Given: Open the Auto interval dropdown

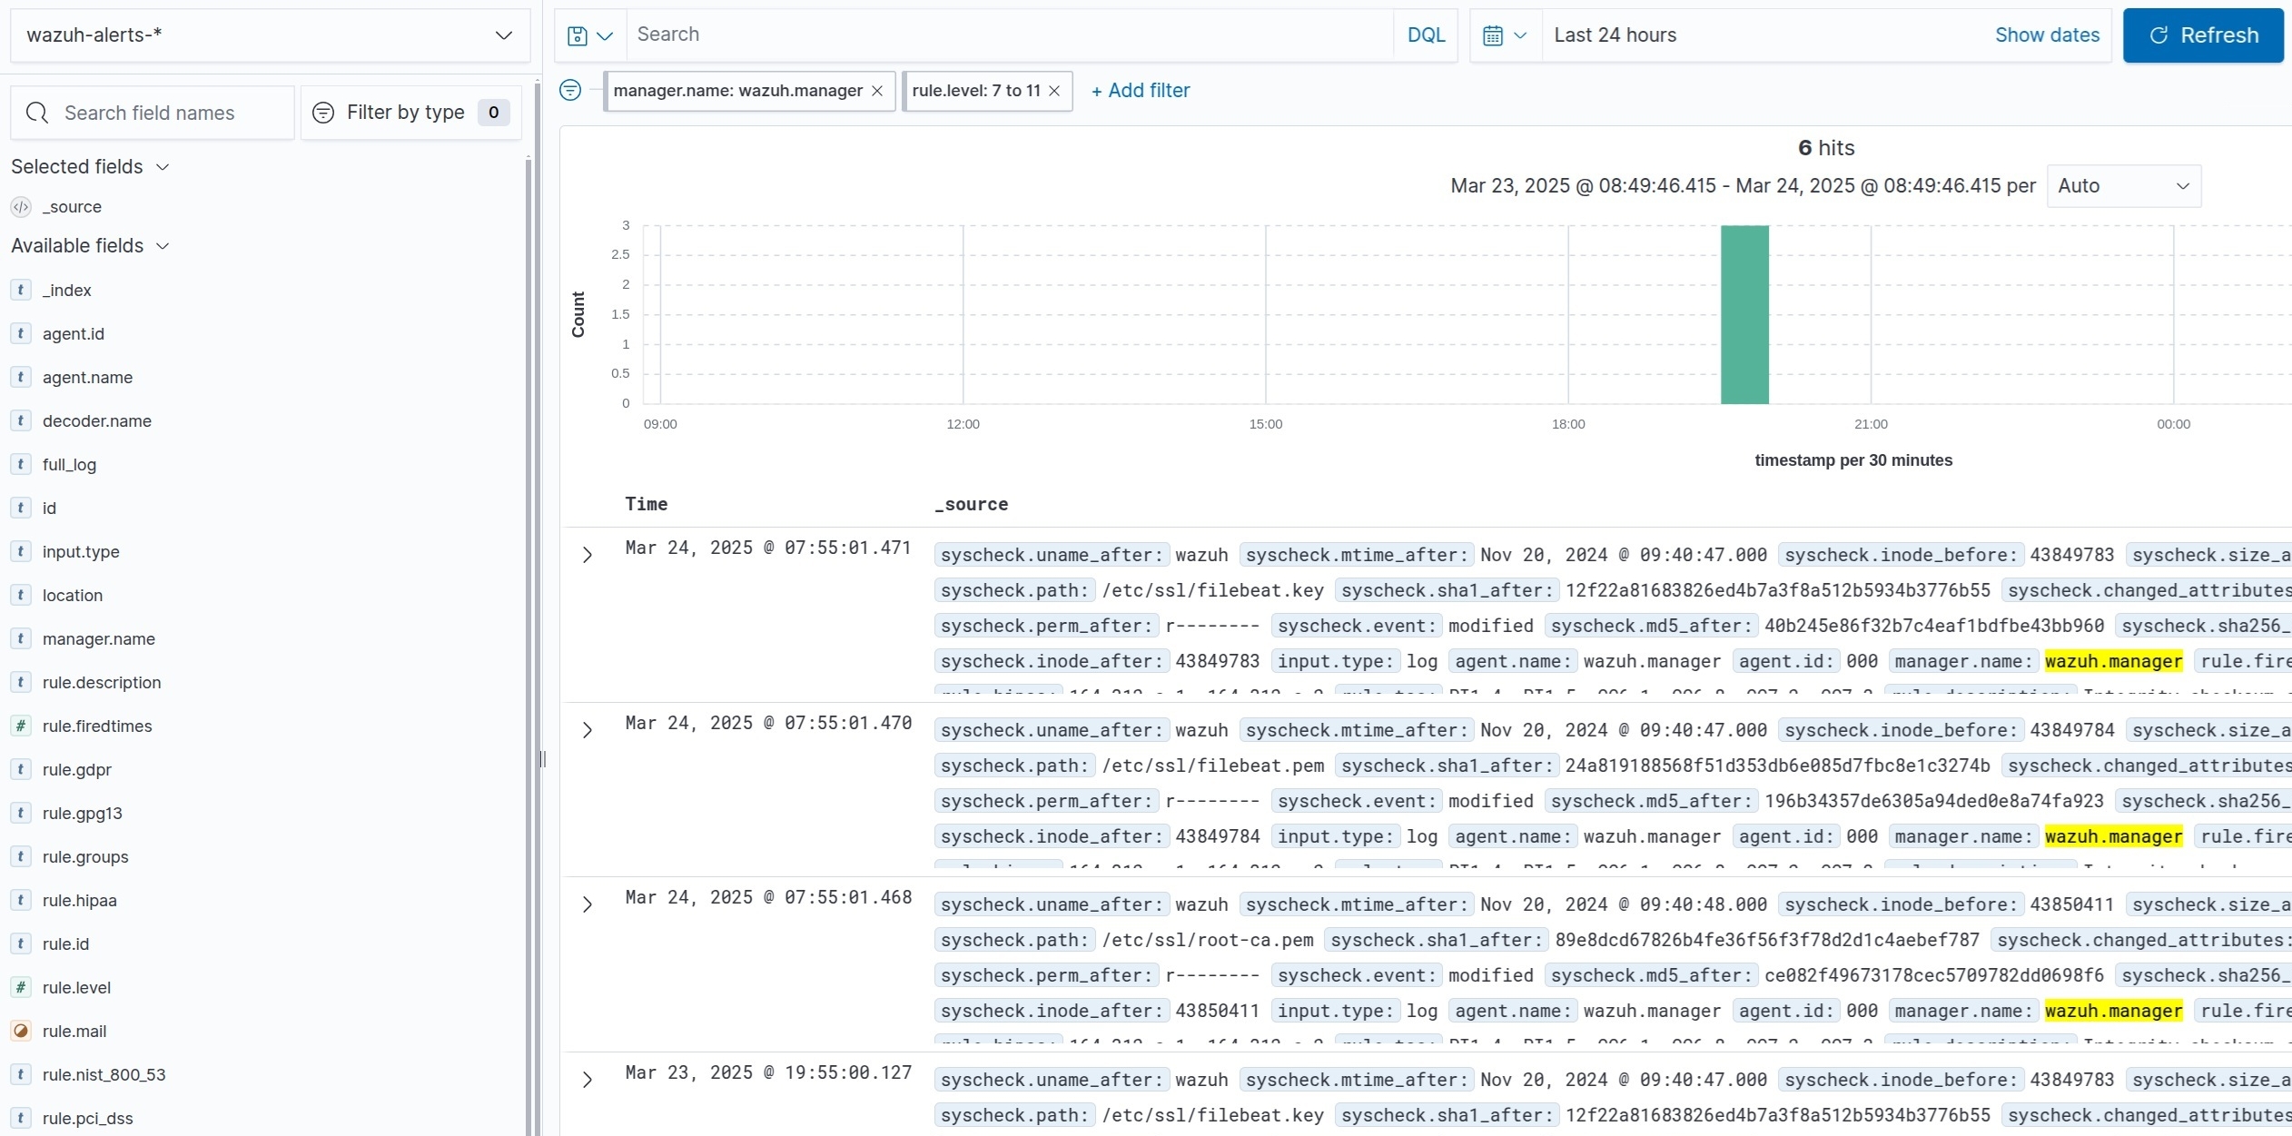Looking at the screenshot, I should coord(2123,186).
